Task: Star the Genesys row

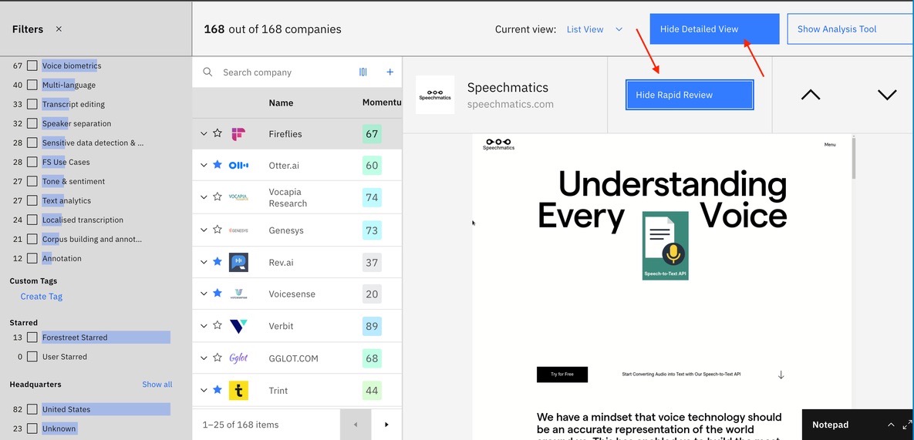Action: click(218, 230)
